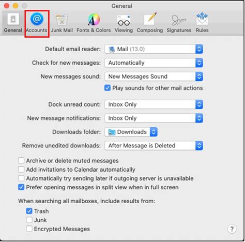Open Viewing preferences glasses icon
Image resolution: width=245 pixels, height=242 pixels.
(124, 20)
